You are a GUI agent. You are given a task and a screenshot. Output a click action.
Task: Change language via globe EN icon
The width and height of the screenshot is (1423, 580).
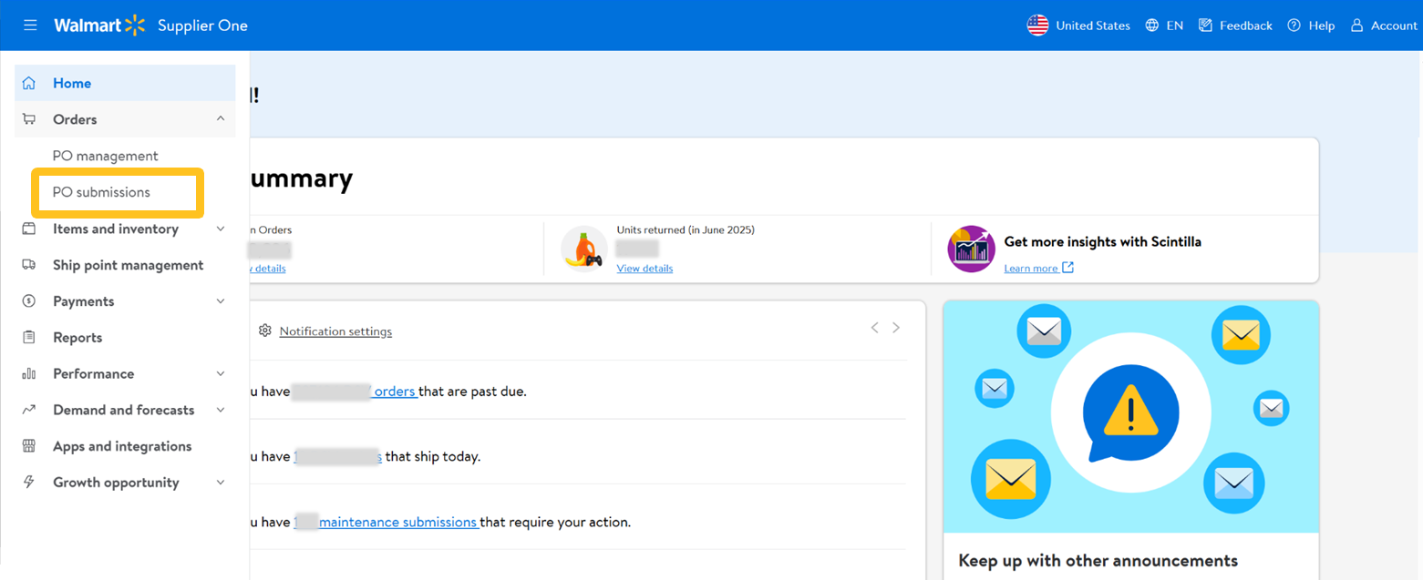(1152, 25)
